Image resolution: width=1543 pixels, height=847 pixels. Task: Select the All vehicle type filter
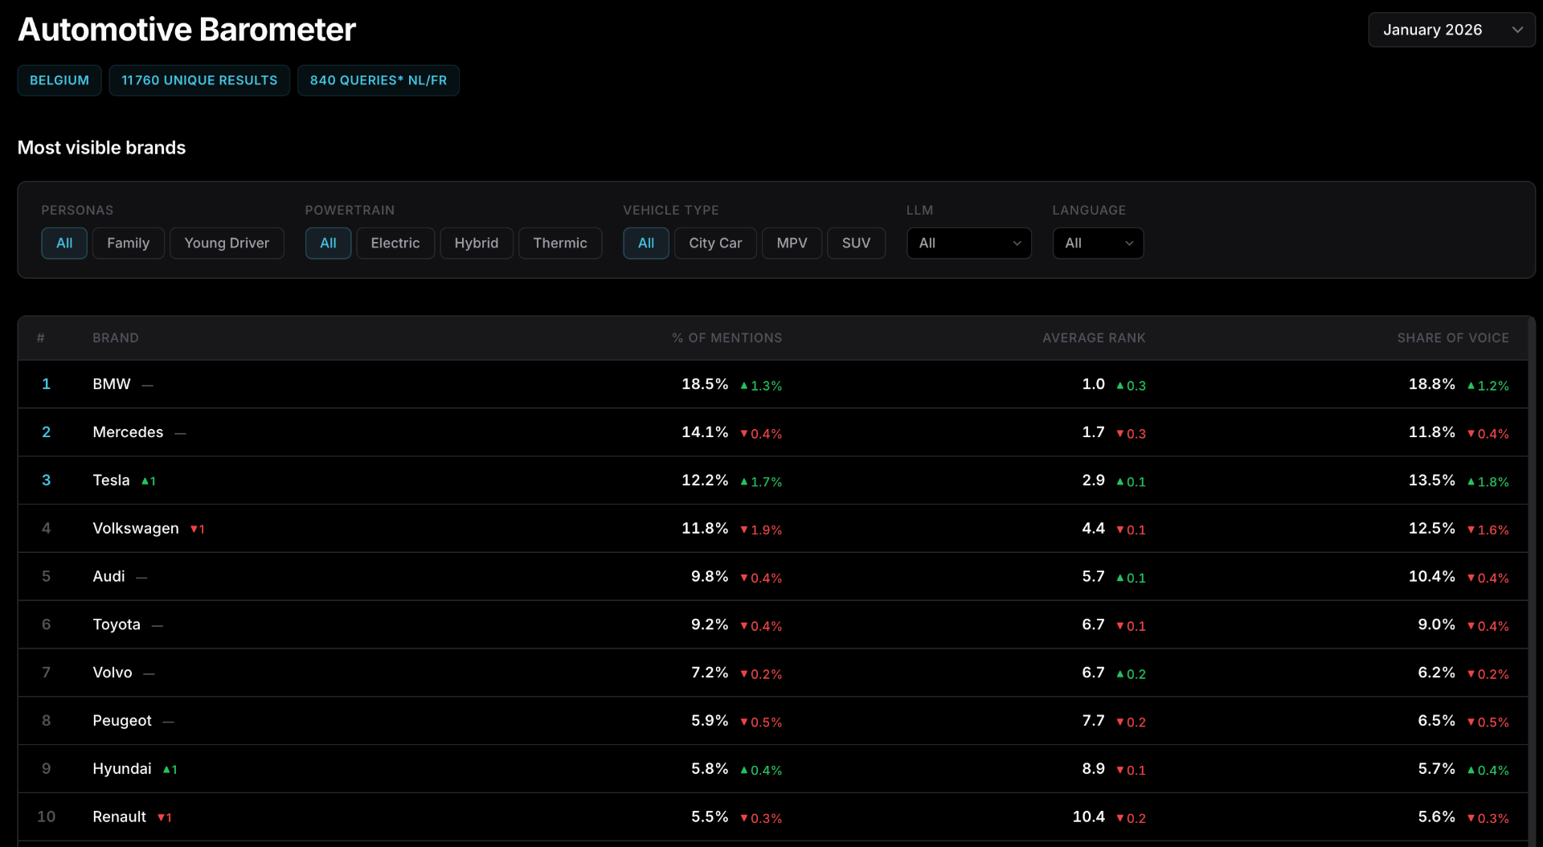[646, 243]
